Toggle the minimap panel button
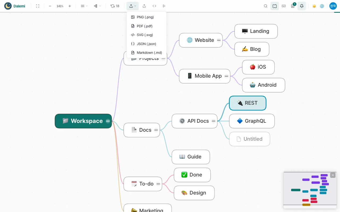 click(x=275, y=6)
